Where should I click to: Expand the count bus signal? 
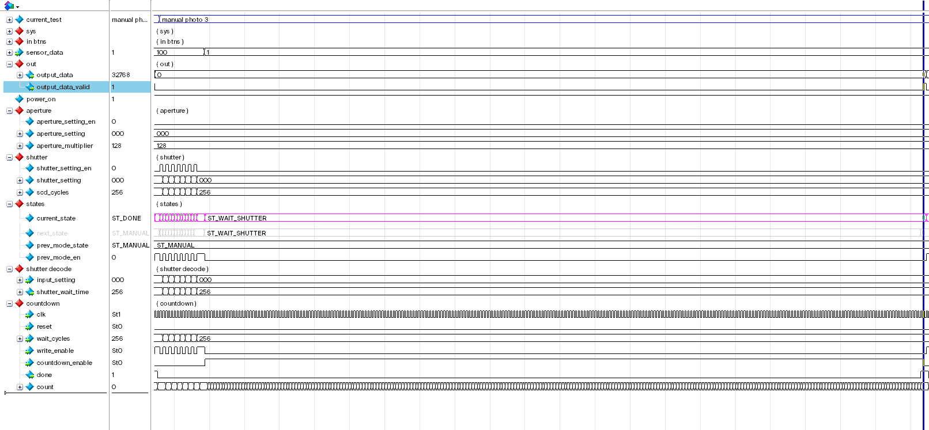click(20, 387)
